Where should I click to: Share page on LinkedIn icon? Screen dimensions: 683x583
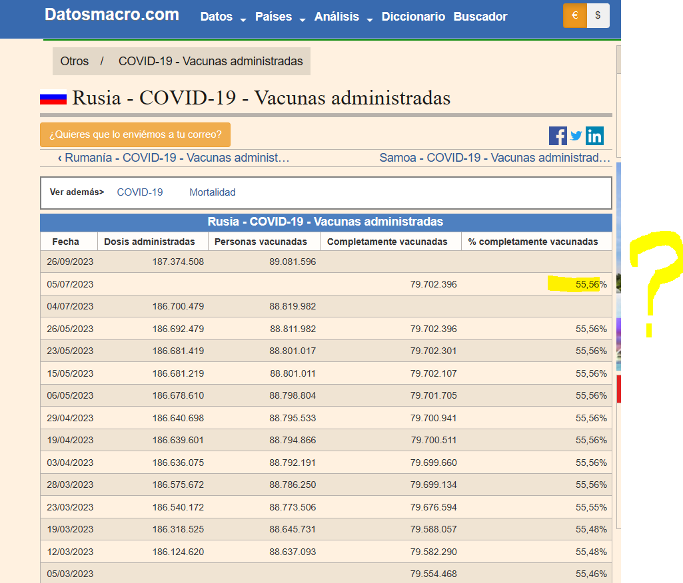coord(594,136)
